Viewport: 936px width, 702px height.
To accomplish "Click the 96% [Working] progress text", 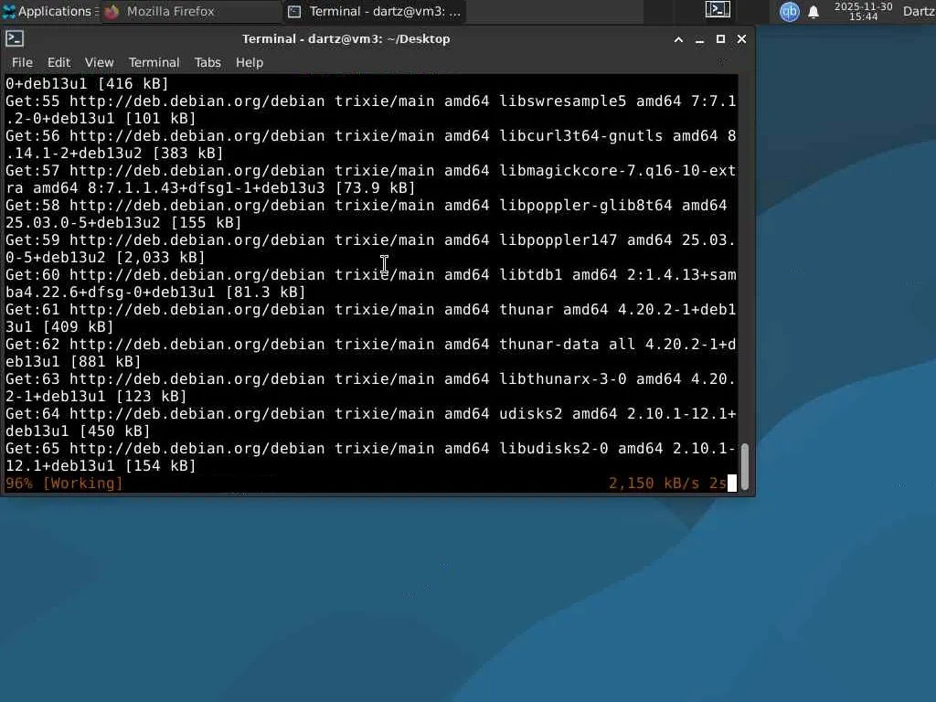I will 64,483.
